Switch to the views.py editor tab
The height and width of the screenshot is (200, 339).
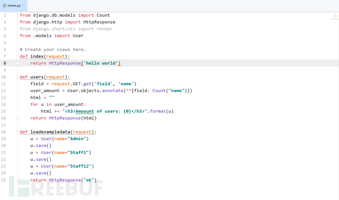click(x=14, y=5)
